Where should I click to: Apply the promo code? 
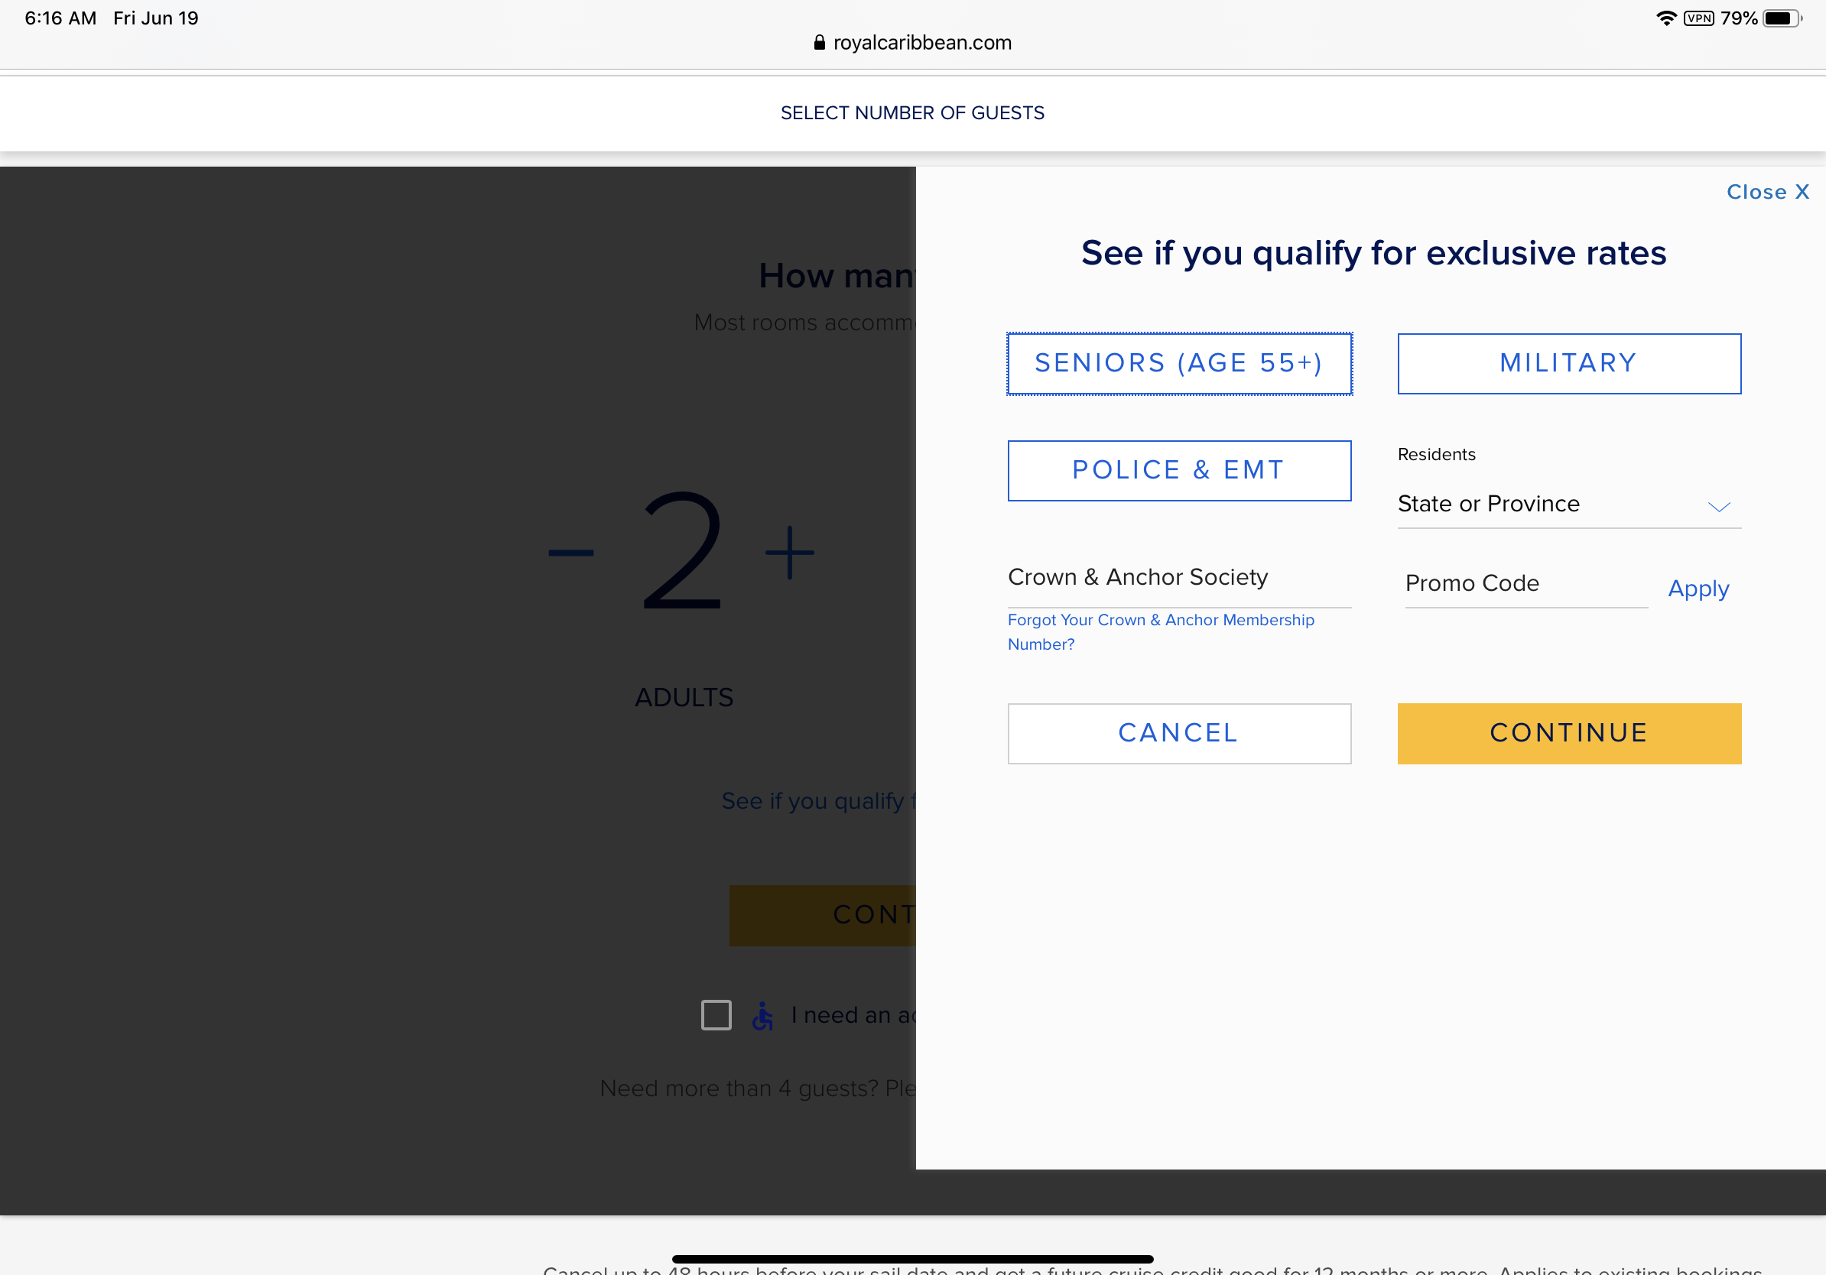tap(1698, 589)
